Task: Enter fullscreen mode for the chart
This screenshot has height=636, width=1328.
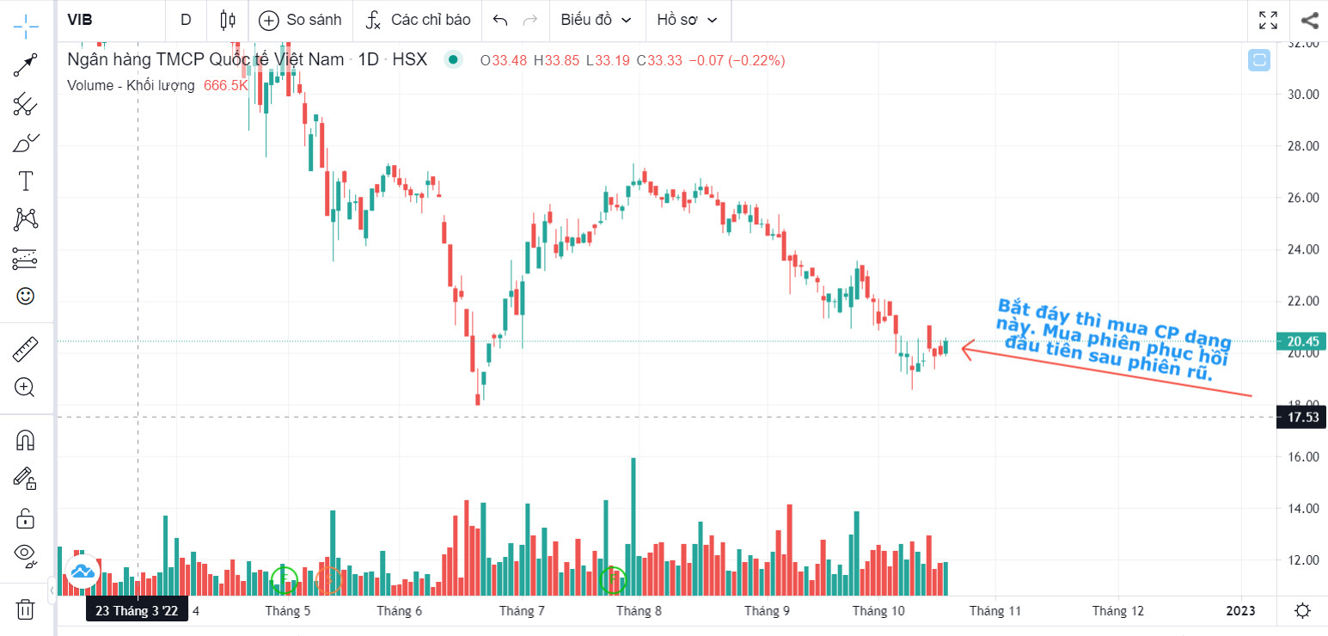Action: 1268,20
